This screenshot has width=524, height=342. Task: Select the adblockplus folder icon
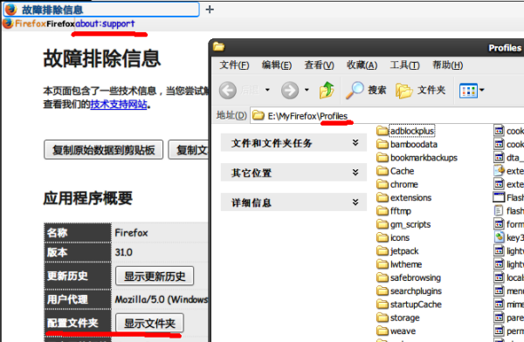tap(383, 131)
